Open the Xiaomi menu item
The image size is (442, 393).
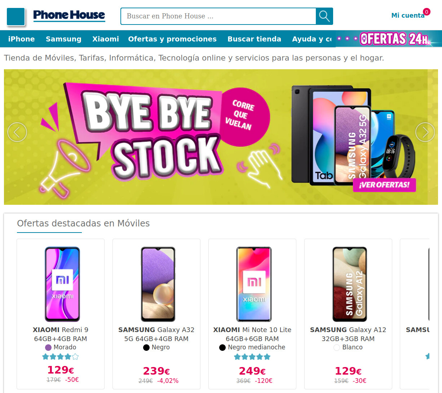[105, 39]
